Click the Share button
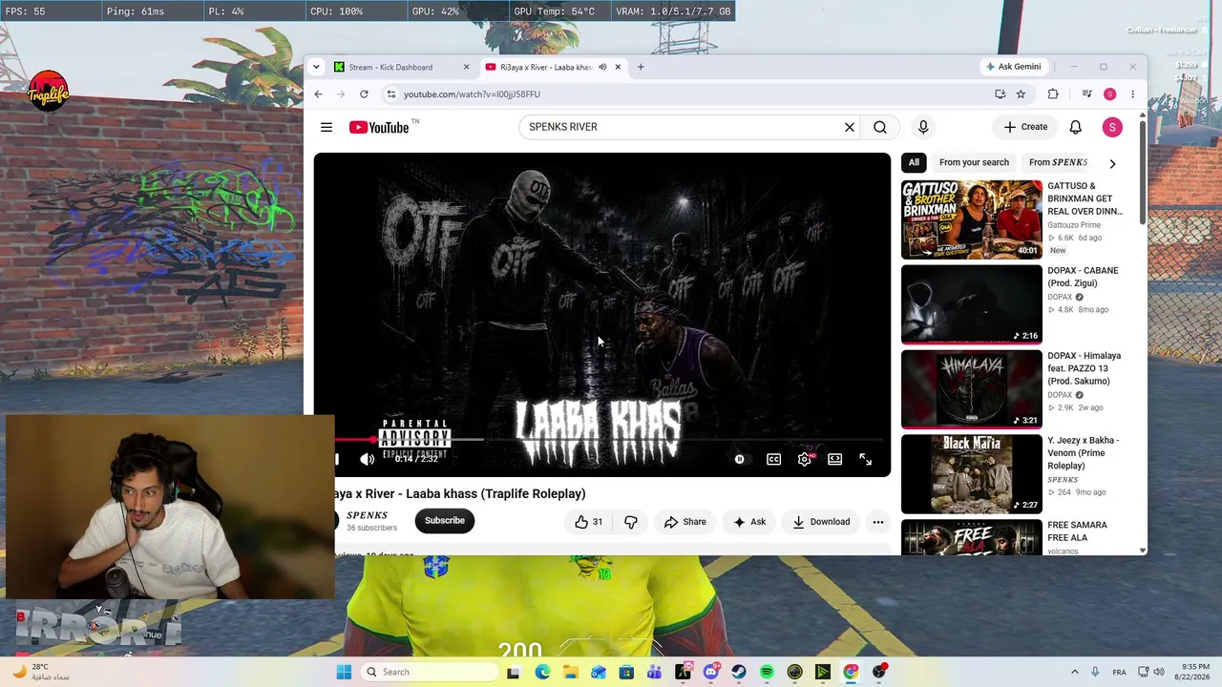This screenshot has height=687, width=1222. pos(685,522)
